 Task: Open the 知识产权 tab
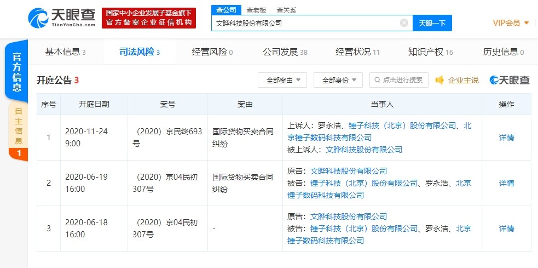(x=430, y=52)
